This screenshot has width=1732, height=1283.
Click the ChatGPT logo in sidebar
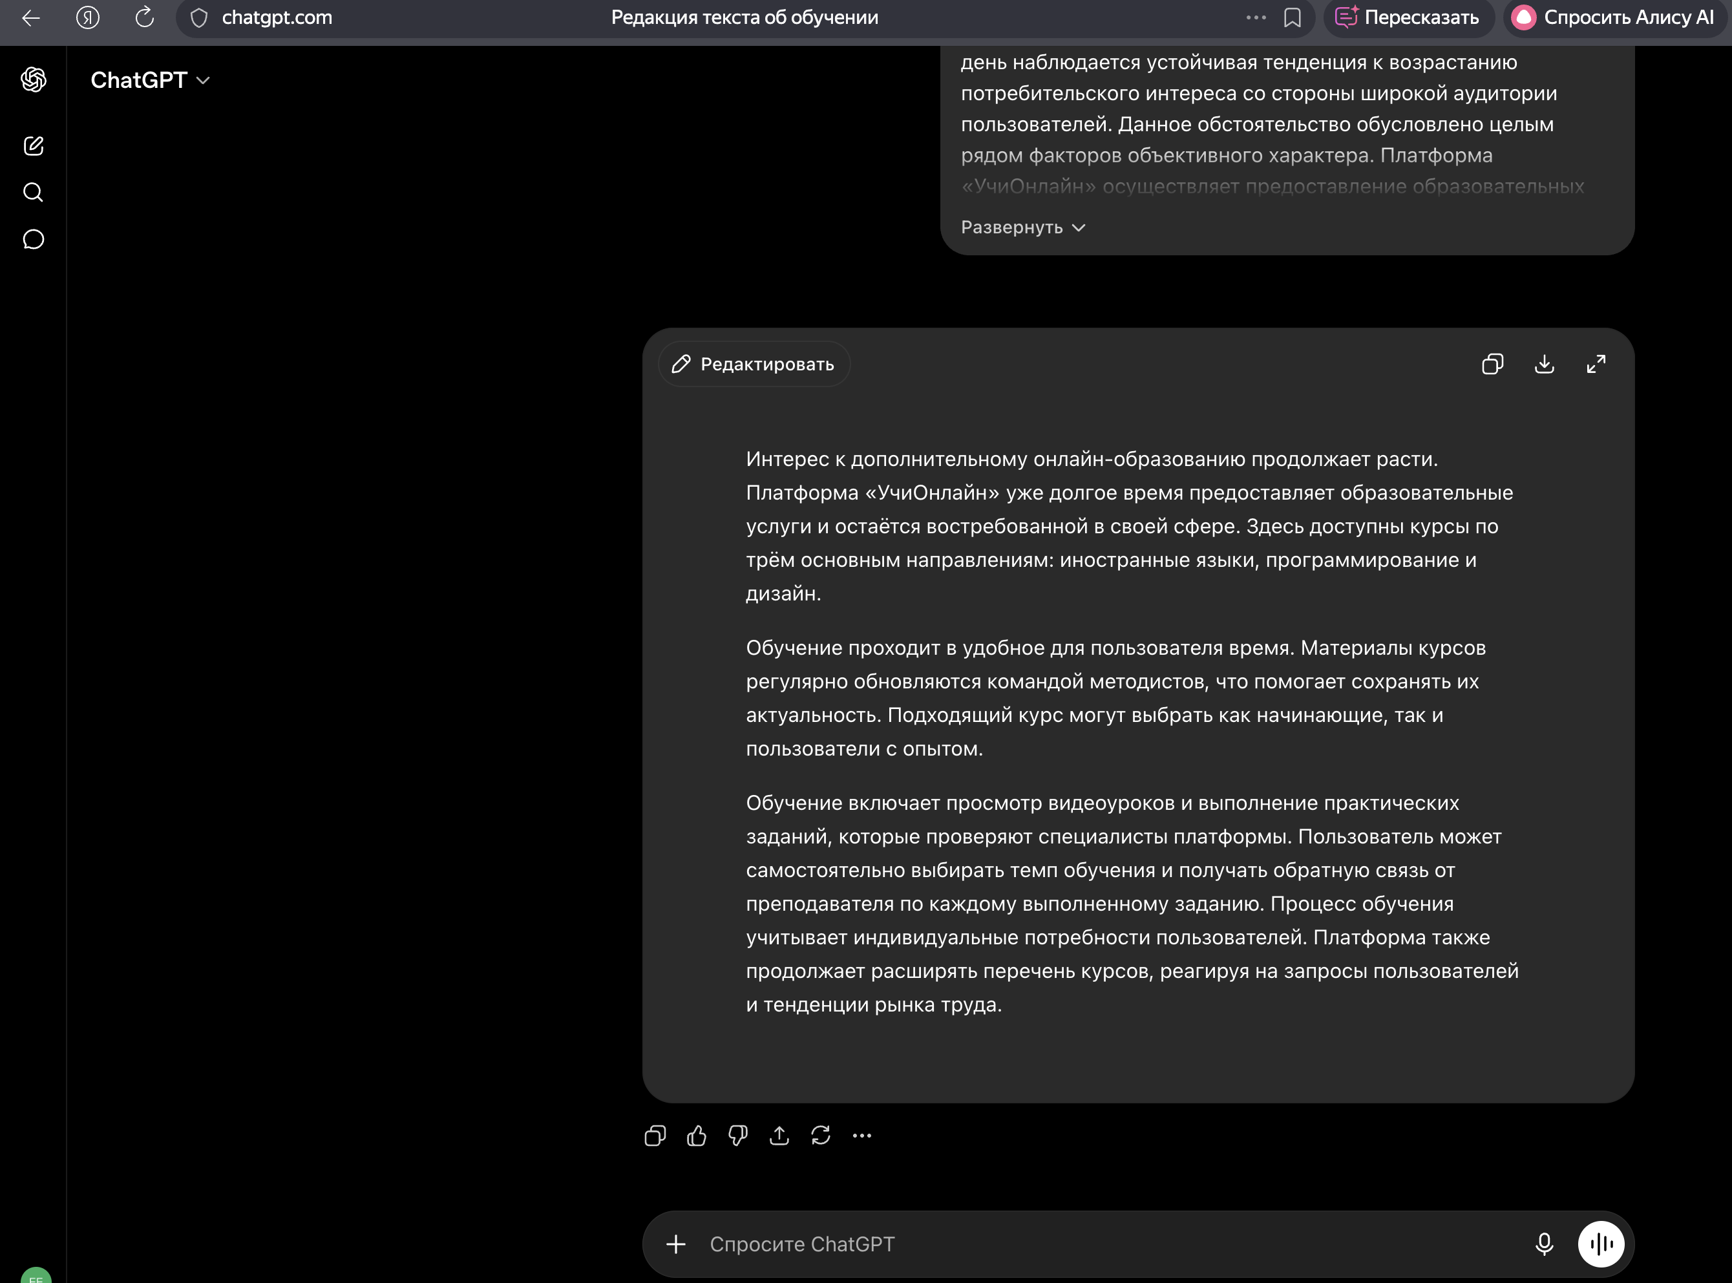coord(34,80)
